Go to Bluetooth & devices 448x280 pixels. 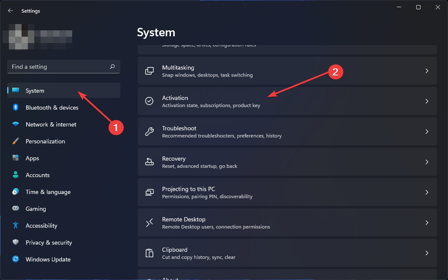[x=64, y=107]
